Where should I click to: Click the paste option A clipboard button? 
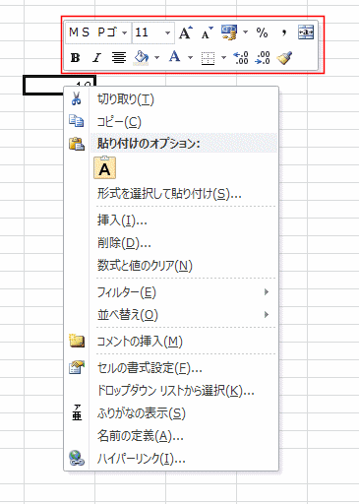[x=104, y=167]
